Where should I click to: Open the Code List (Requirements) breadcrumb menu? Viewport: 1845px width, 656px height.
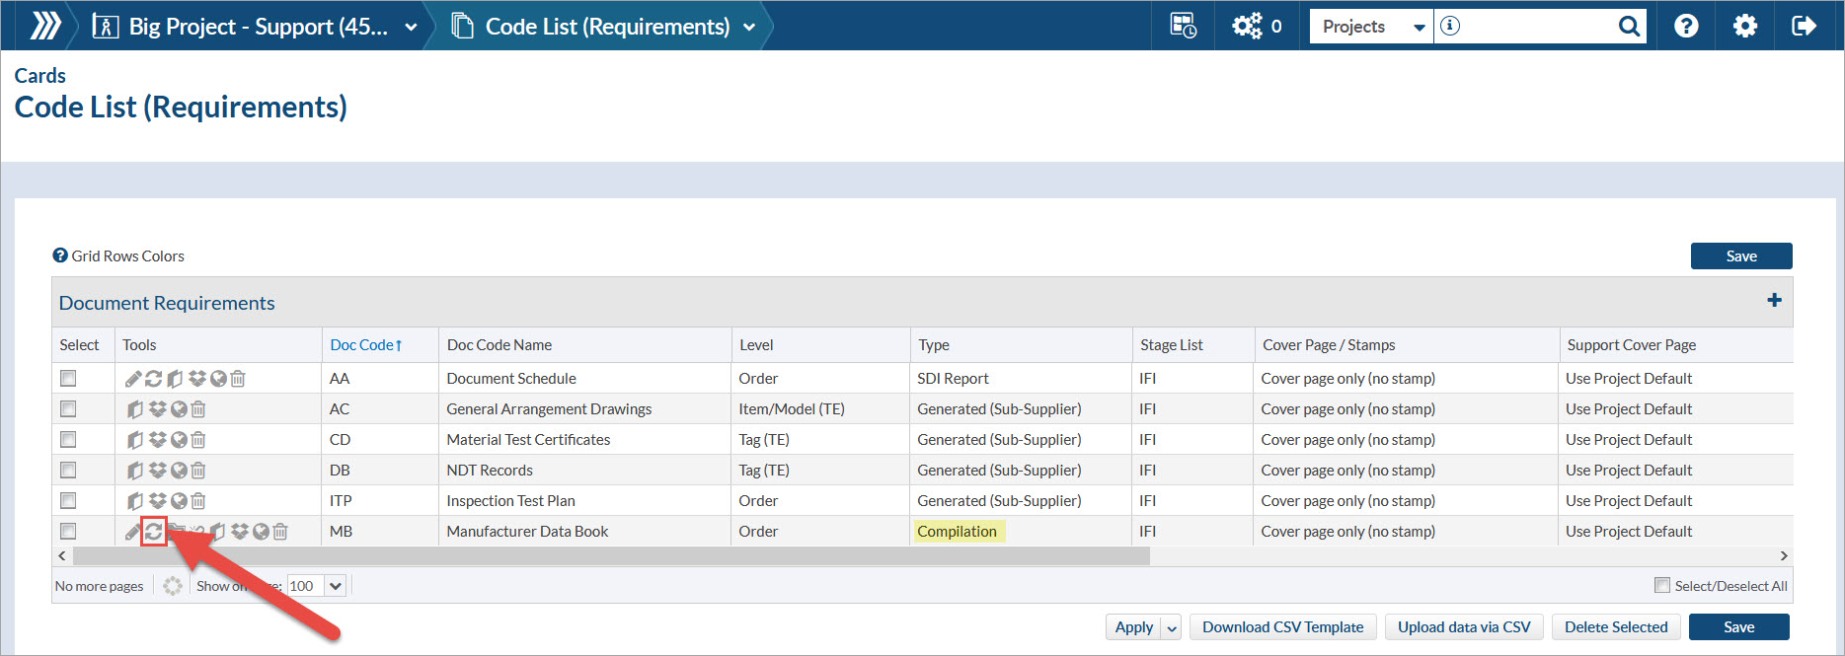coord(749,28)
